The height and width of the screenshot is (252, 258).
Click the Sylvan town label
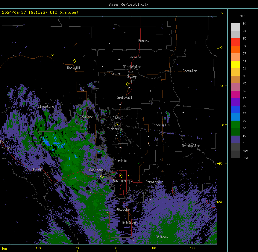click(117, 73)
